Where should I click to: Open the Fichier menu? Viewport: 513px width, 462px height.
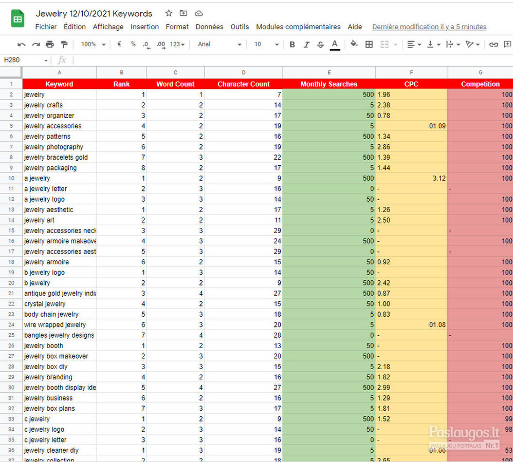click(46, 27)
